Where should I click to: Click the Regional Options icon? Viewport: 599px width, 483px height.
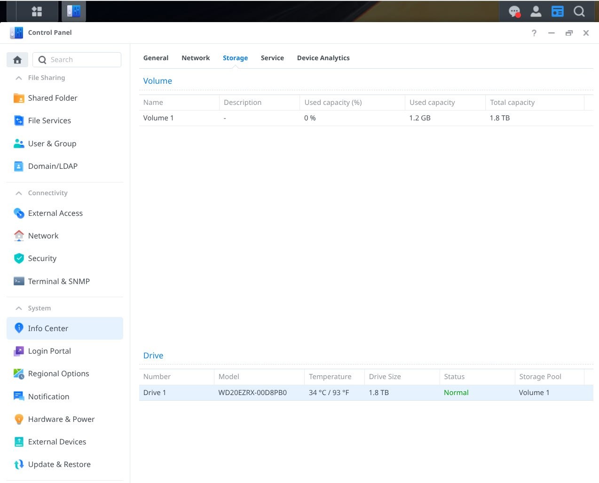(x=19, y=373)
